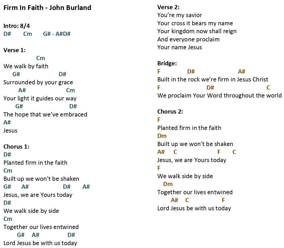Click the orange C chord above 'the world'
The width and height of the screenshot is (284, 248).
268,87
